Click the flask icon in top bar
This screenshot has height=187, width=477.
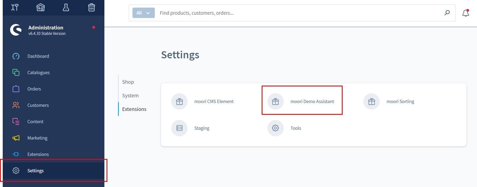66,7
